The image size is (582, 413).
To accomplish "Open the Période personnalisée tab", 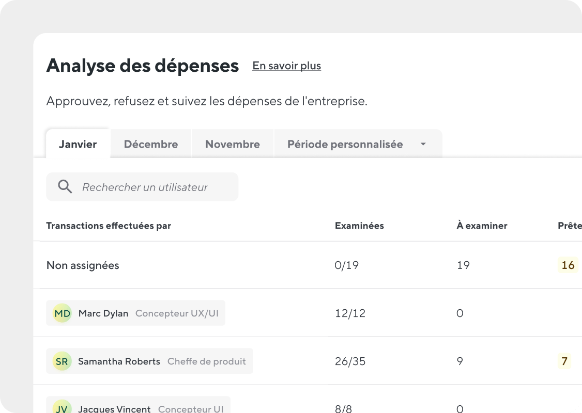I will click(358, 144).
